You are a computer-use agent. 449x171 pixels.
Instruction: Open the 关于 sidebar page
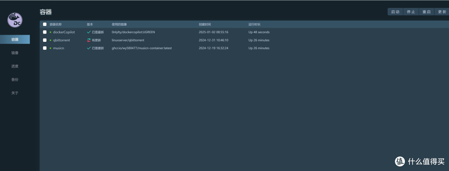click(15, 93)
